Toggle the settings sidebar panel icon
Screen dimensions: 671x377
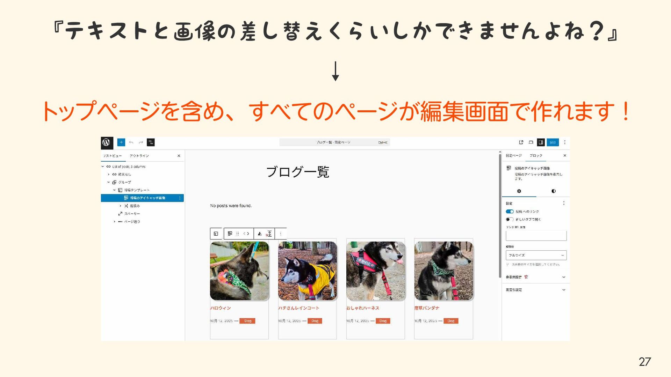point(541,142)
